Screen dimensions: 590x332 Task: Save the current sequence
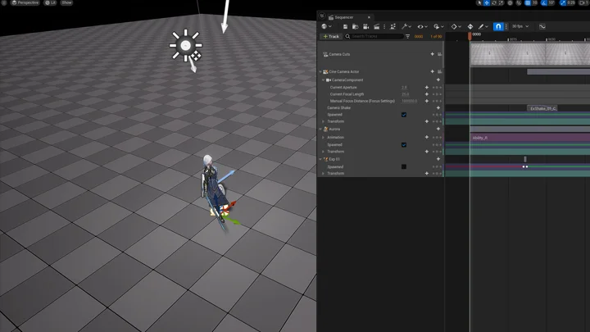click(345, 26)
